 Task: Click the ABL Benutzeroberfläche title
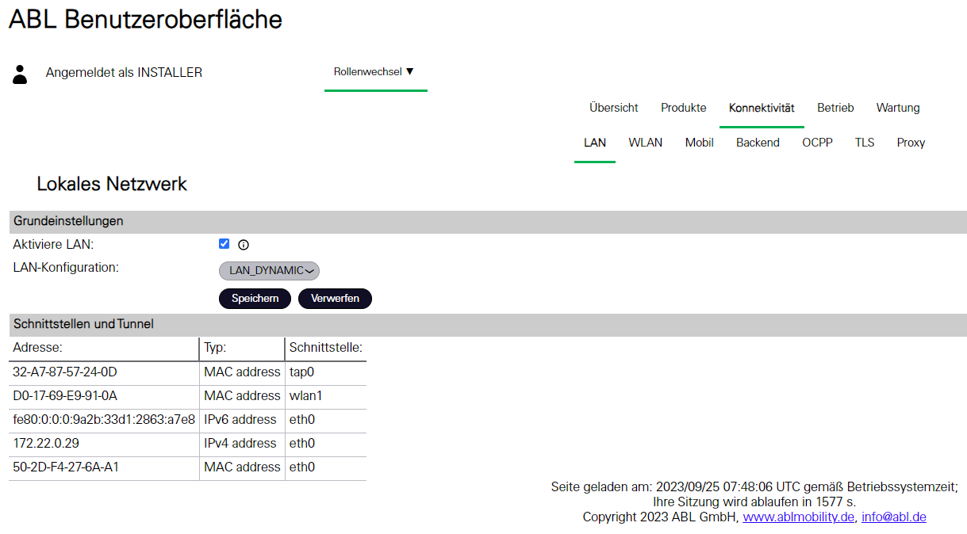pyautogui.click(x=145, y=19)
